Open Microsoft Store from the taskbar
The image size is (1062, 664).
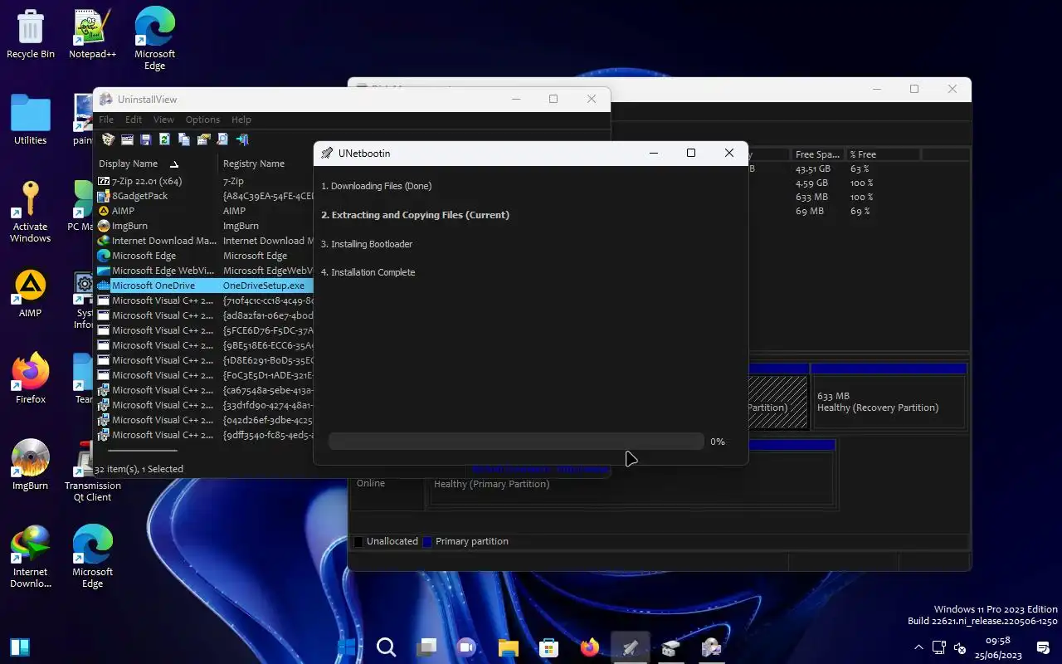[x=548, y=647]
